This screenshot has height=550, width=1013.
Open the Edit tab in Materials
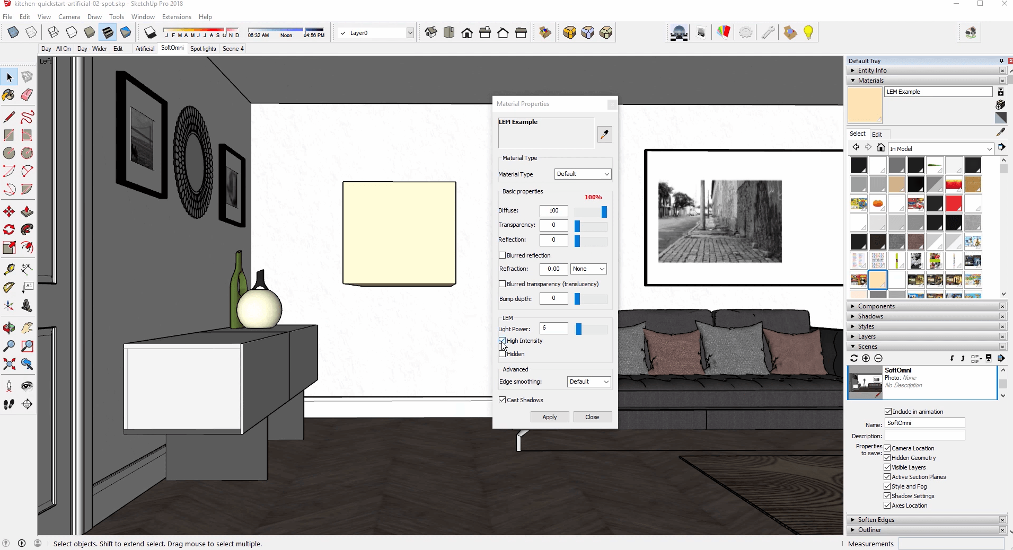877,135
